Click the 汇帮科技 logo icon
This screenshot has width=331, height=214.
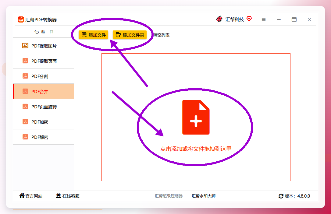(219, 19)
